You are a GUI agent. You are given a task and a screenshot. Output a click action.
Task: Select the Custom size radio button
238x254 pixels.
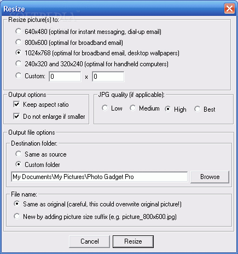[x=19, y=76]
